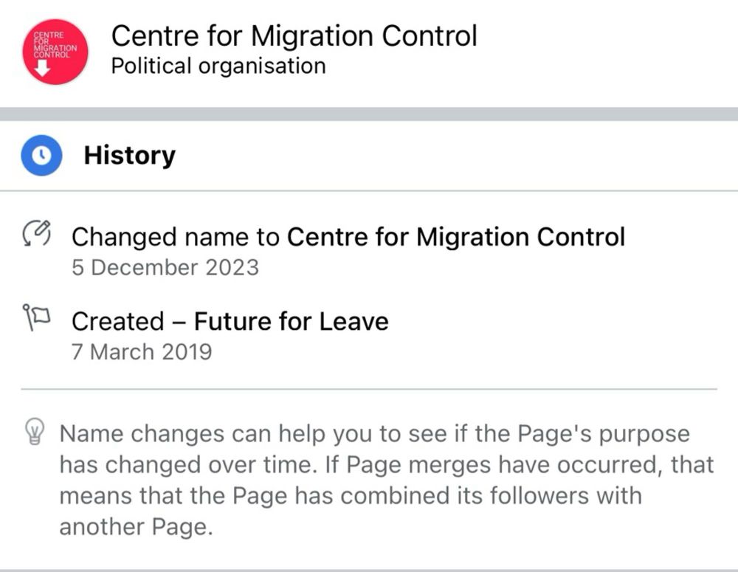Click the word Created in history entry

117,322
